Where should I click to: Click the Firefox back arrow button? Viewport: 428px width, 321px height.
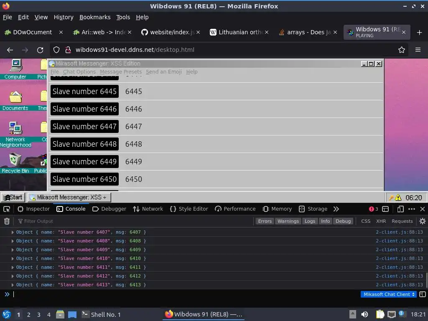tap(10, 50)
